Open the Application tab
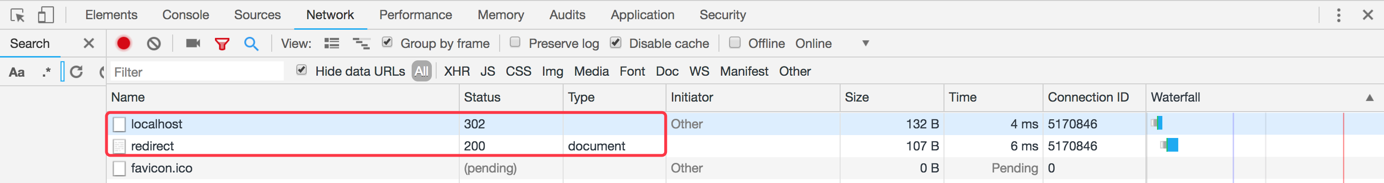 (x=642, y=15)
